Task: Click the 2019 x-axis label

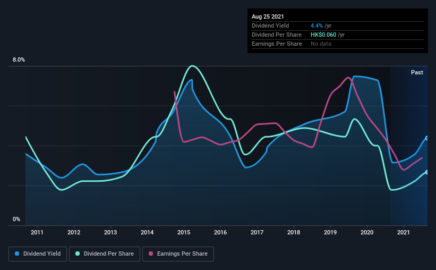Action: (330, 232)
